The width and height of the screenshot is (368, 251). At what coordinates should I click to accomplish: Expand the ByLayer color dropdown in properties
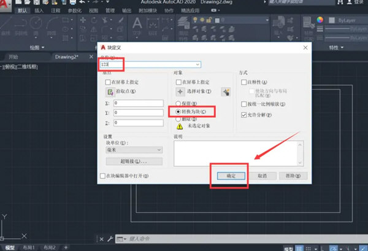347,20
